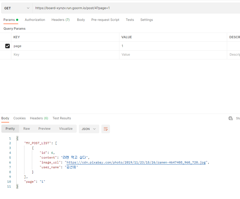
Task: Open the GET request method dropdown
Action: (x=17, y=8)
